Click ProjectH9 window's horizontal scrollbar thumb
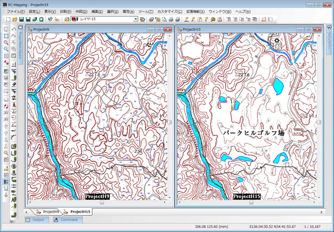Screen dimensions: 334x232 (102, 202)
